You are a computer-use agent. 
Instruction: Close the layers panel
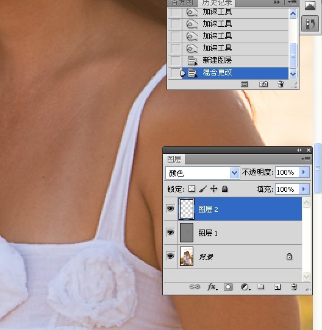pyautogui.click(x=309, y=150)
